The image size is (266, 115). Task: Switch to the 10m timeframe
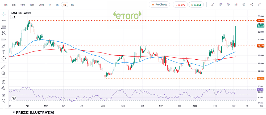[x=23, y=5]
